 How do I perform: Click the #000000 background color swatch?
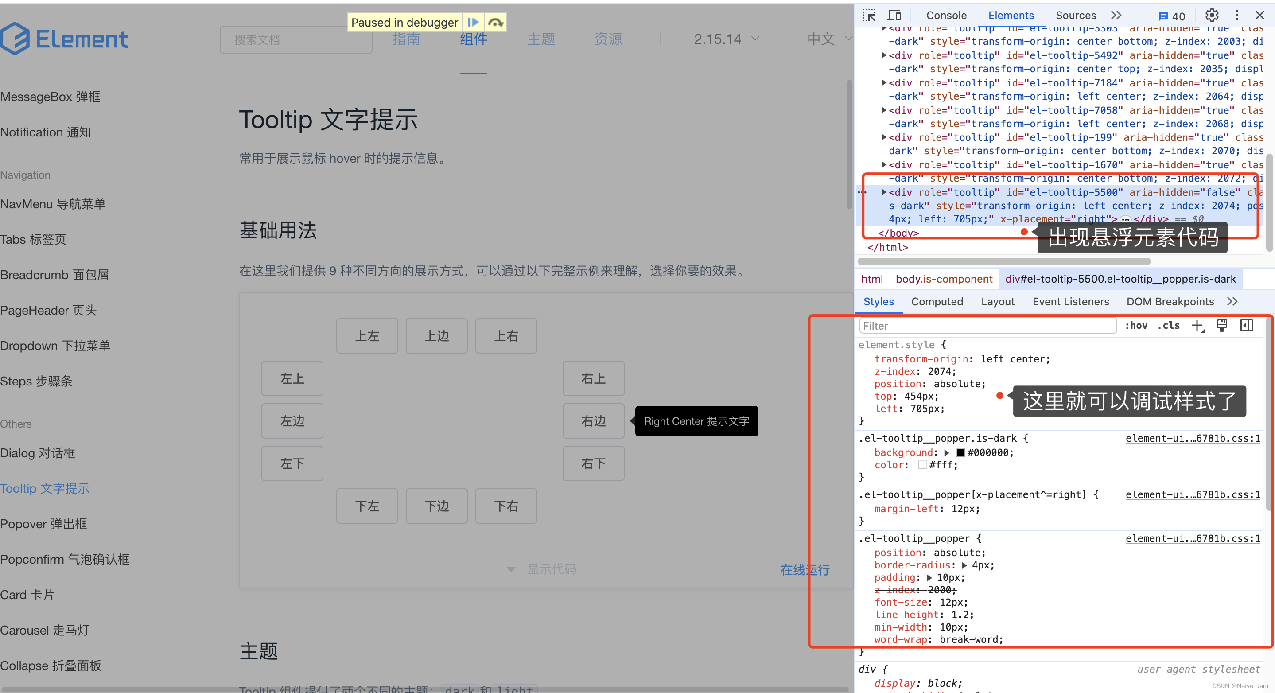click(960, 452)
